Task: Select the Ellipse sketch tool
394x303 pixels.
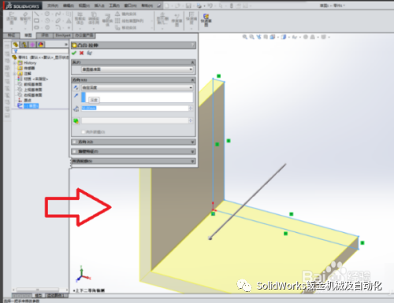Action: click(x=58, y=20)
